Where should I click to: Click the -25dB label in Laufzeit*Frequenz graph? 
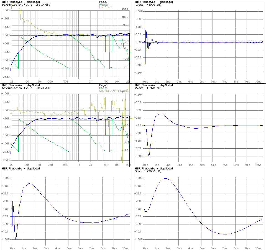coord(5,160)
